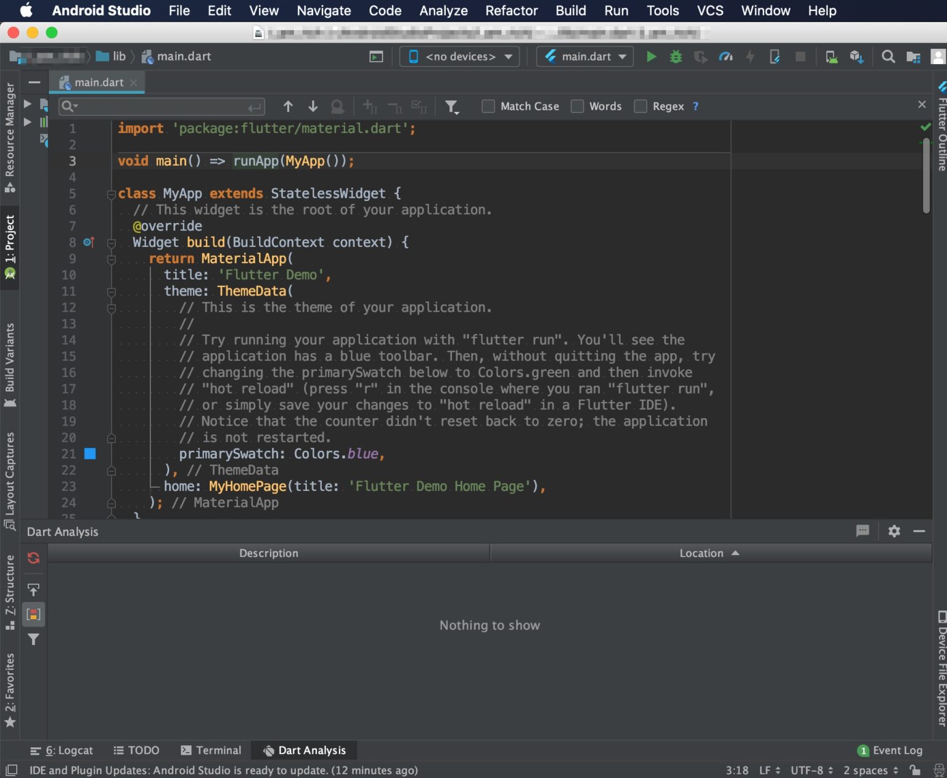Restart Dart Analysis with the red refresh icon
This screenshot has height=778, width=947.
coord(33,557)
